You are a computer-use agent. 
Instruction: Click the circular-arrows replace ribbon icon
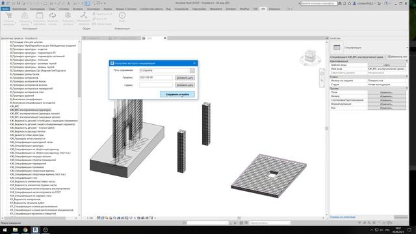click(53, 16)
